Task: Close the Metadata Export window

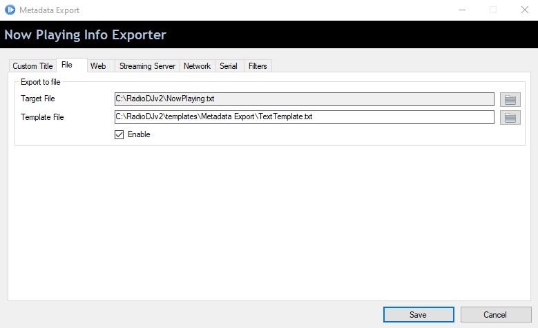Action: pyautogui.click(x=525, y=10)
